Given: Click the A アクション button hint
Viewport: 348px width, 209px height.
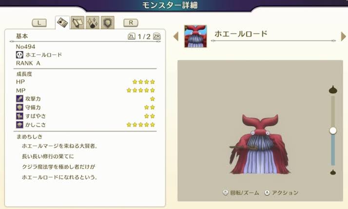Looking at the screenshot, I should (x=281, y=192).
